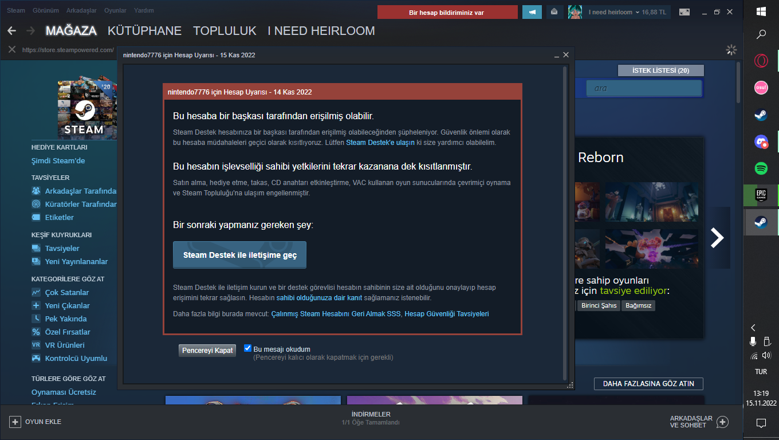
Task: Open Discord from taskbar
Action: click(761, 142)
